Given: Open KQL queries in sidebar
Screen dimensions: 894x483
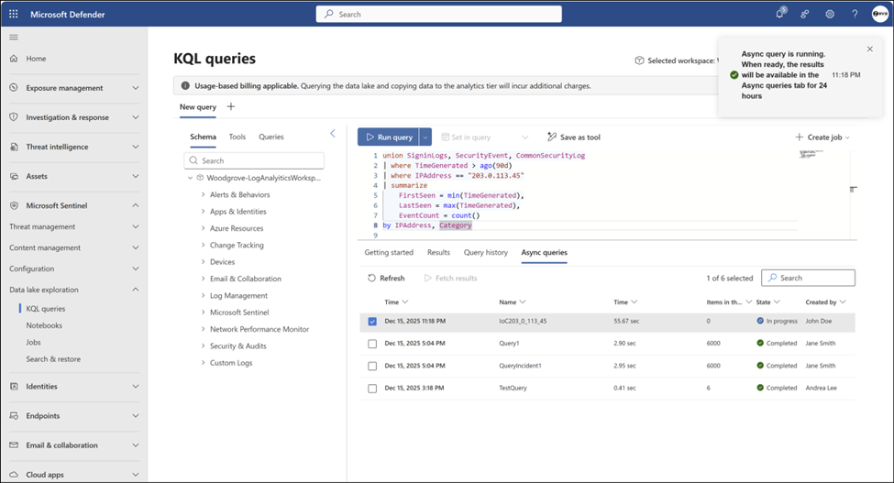Looking at the screenshot, I should click(x=46, y=309).
